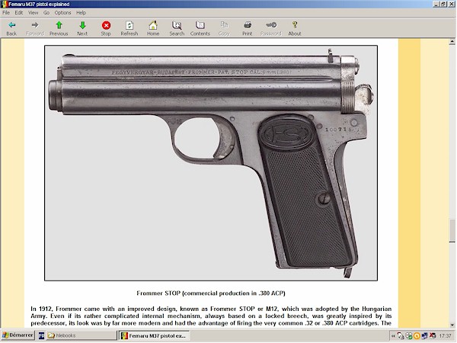
Task: Return to the Home page
Action: (153, 28)
